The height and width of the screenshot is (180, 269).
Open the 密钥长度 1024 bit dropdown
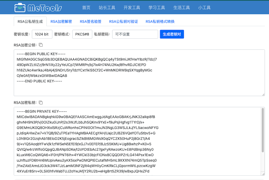point(42,34)
